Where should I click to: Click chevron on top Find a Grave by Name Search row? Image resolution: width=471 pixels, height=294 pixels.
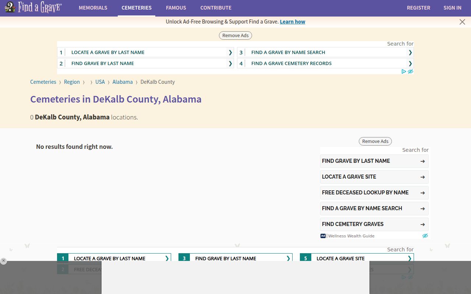pos(410,52)
